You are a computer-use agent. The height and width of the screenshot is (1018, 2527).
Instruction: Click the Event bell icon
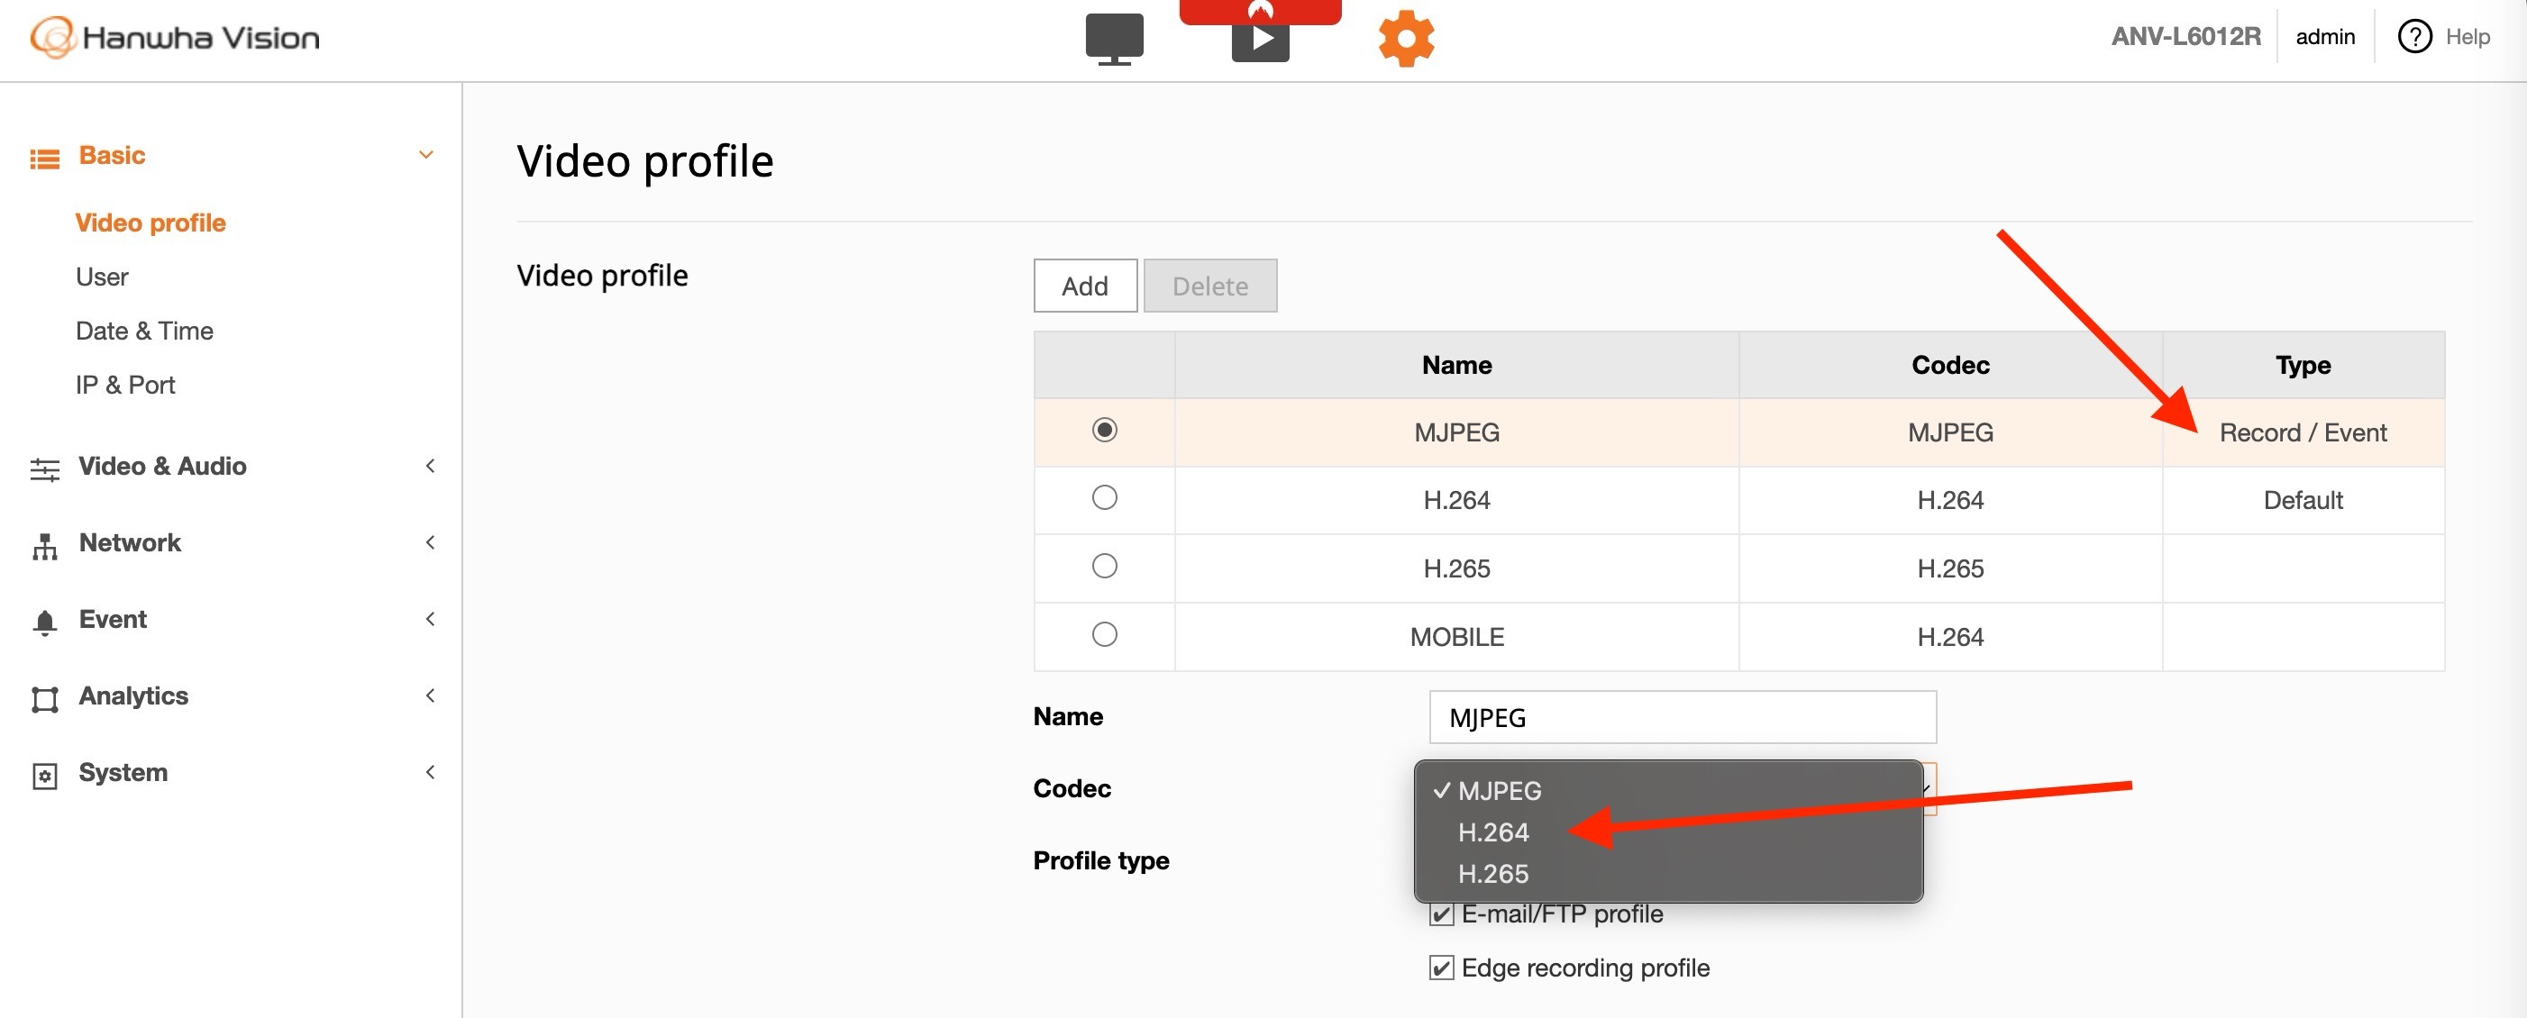click(x=45, y=620)
